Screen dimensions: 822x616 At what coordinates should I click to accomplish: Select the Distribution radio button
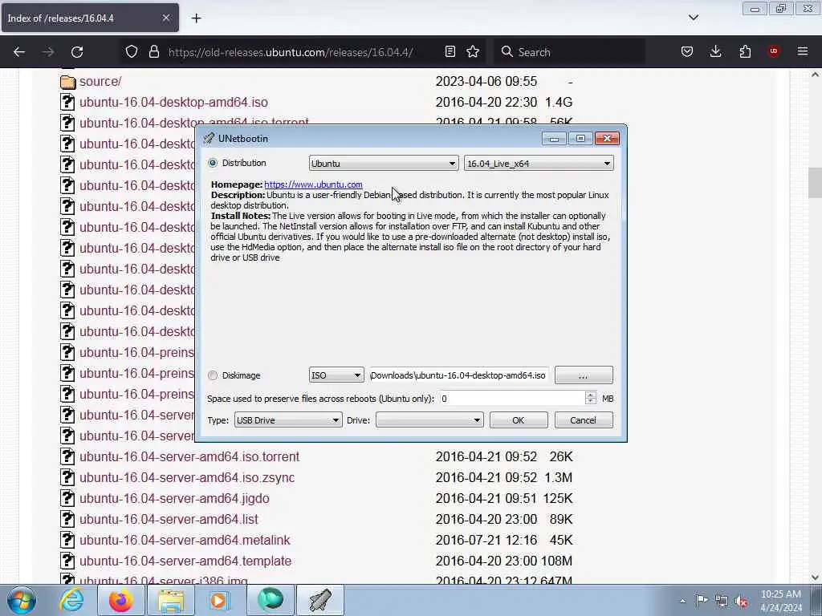pos(213,163)
